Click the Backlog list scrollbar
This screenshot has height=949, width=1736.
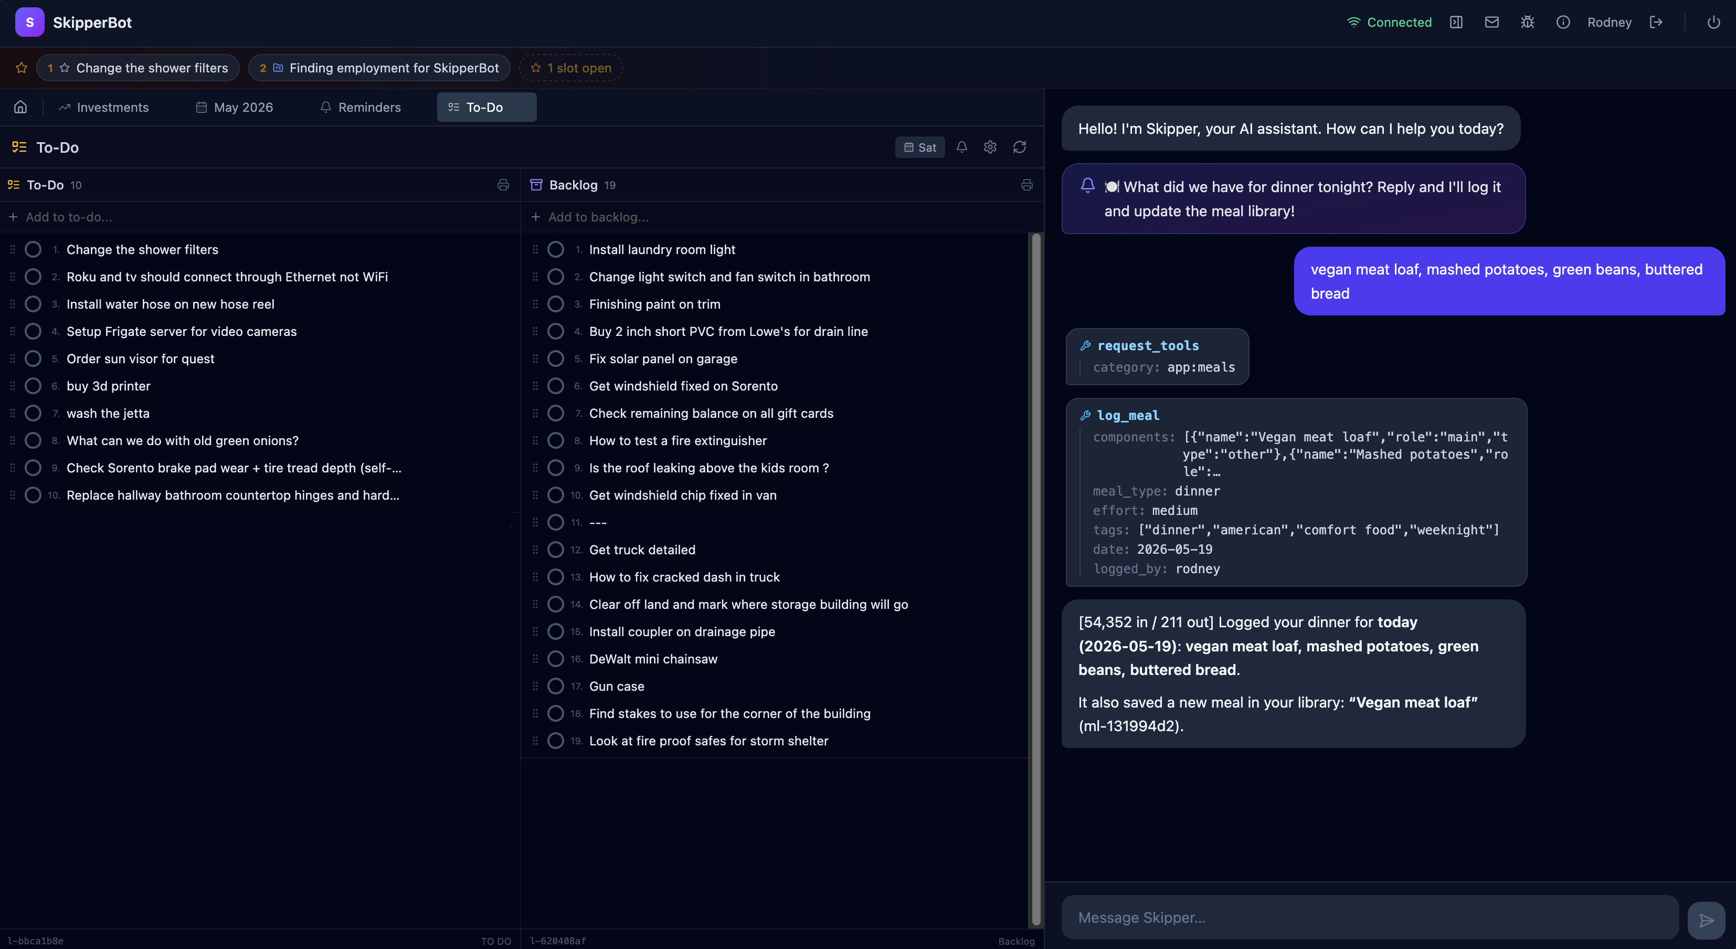pyautogui.click(x=1036, y=579)
